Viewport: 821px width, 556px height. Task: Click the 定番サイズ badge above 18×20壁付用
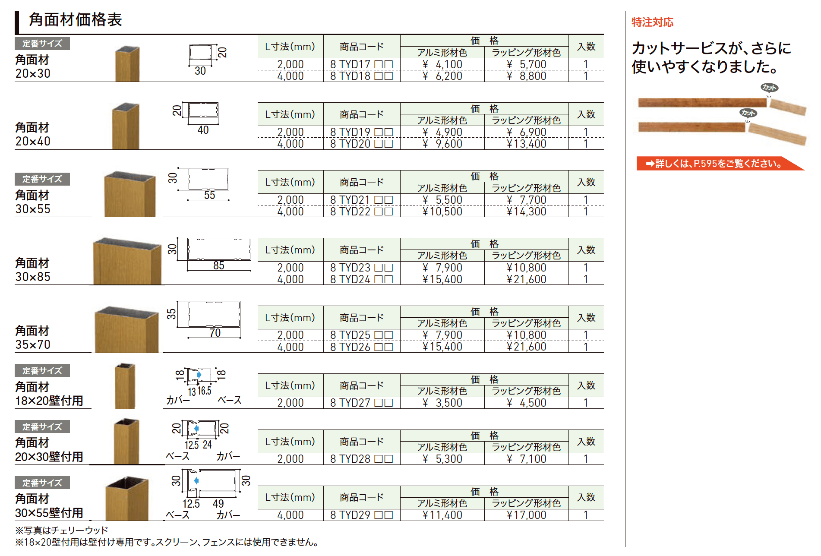(42, 371)
